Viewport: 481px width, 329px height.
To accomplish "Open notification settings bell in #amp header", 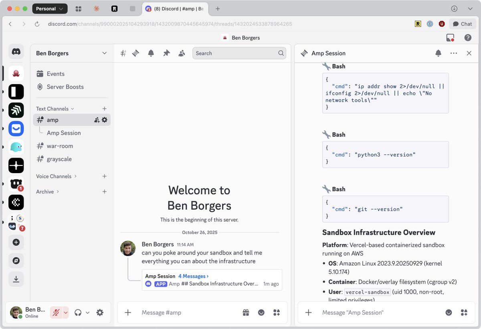I will (x=151, y=53).
